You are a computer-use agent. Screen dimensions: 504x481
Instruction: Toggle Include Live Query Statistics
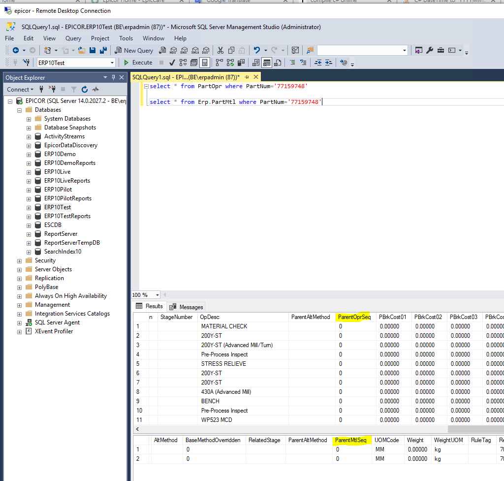pyautogui.click(x=230, y=63)
